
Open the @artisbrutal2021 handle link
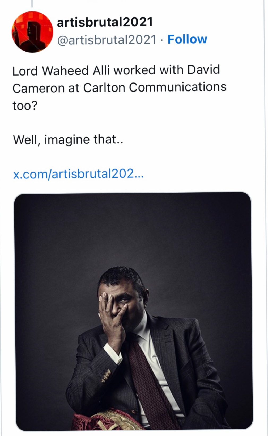coord(107,40)
